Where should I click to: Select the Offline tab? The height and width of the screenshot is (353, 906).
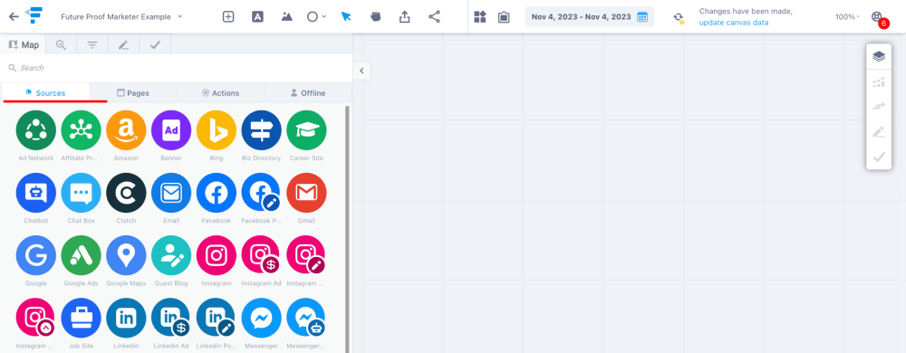click(x=308, y=93)
